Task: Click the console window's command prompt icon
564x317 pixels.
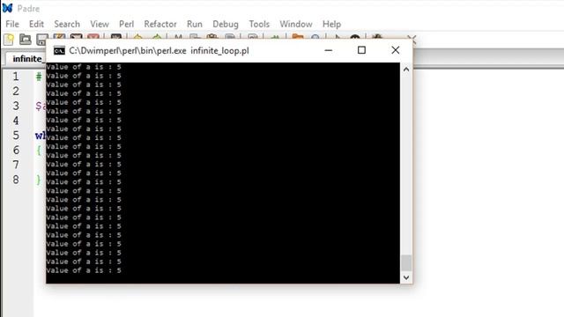Action: pyautogui.click(x=59, y=51)
